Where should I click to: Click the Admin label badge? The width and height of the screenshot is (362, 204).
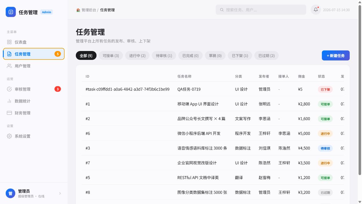coord(46,12)
